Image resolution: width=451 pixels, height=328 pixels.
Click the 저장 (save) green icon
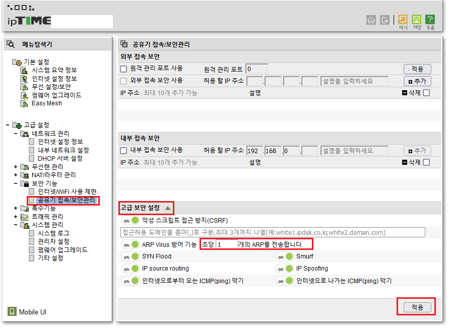coord(417,20)
